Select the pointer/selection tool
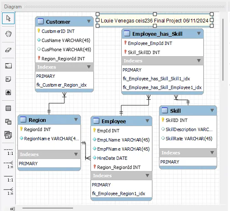The height and width of the screenshot is (211, 230). [8, 18]
